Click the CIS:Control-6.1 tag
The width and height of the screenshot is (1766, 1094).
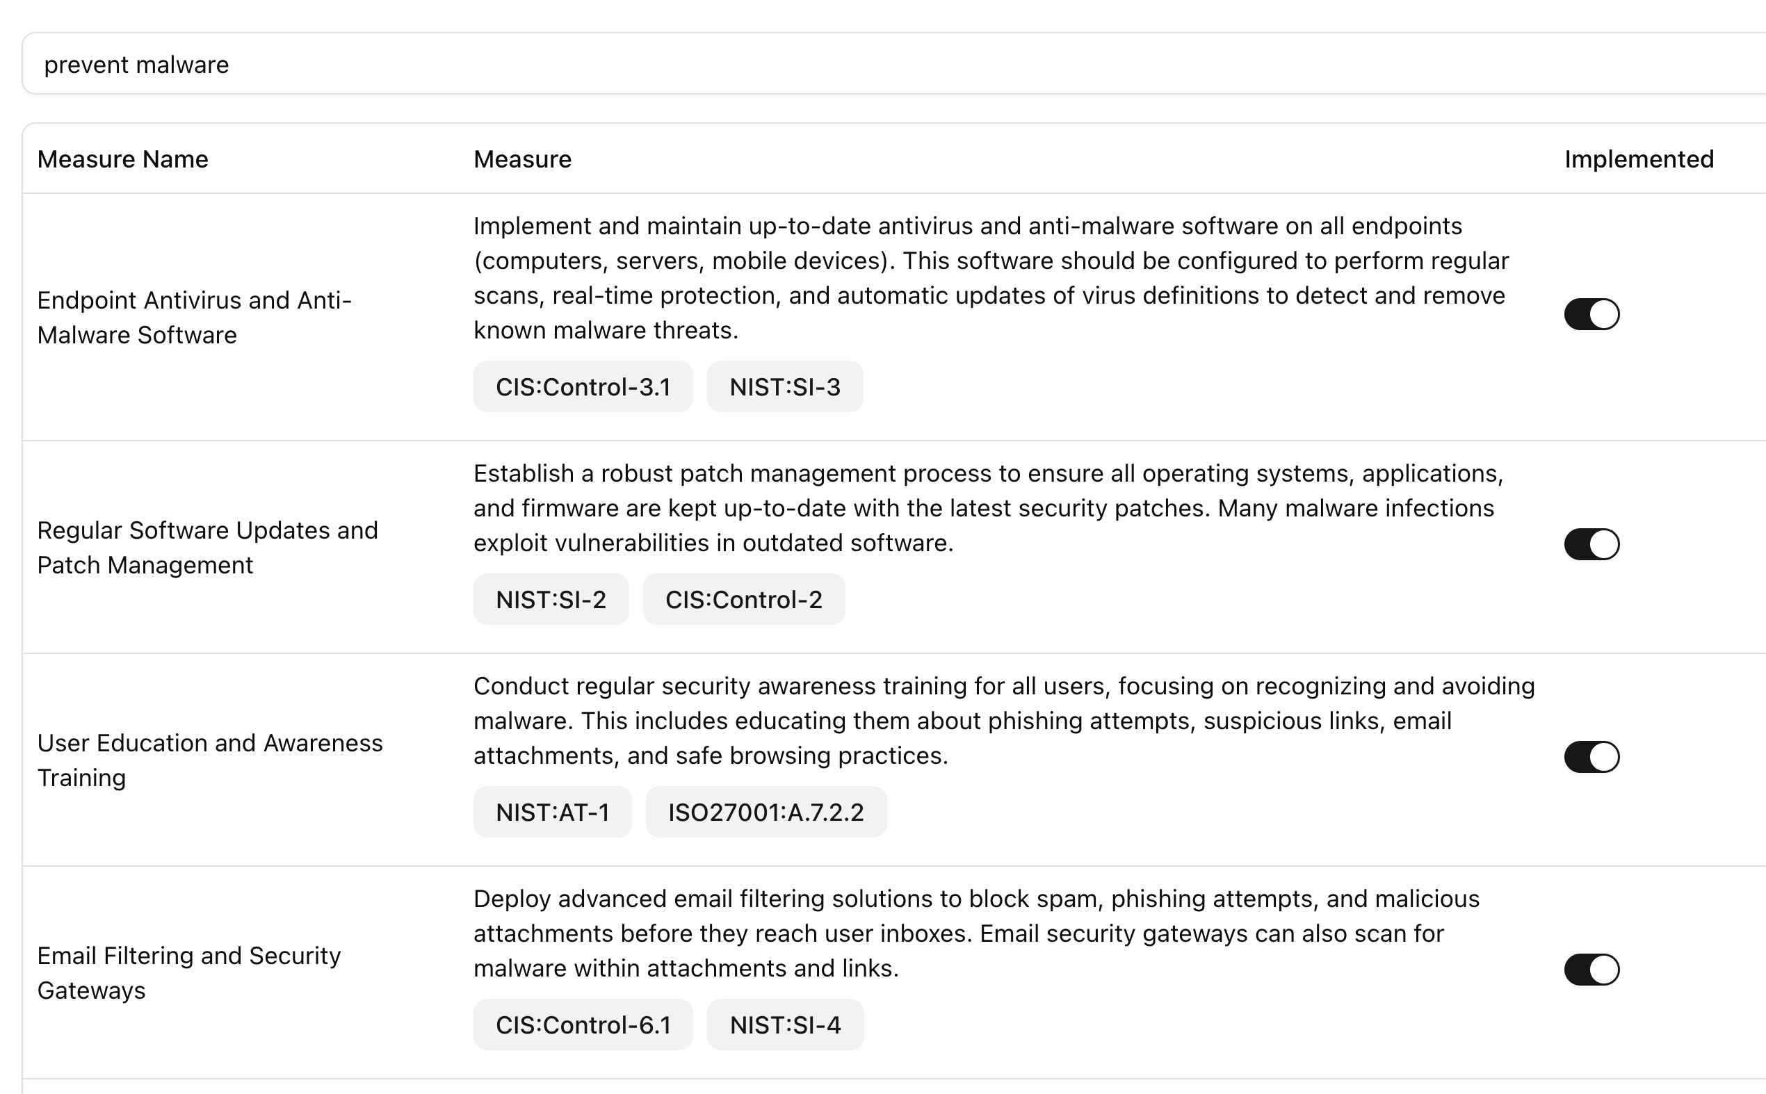583,1025
